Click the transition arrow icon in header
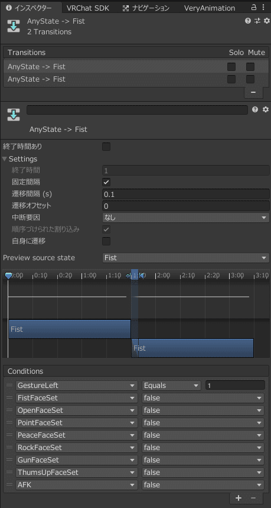Viewport: 271px width, 508px height. (14, 26)
